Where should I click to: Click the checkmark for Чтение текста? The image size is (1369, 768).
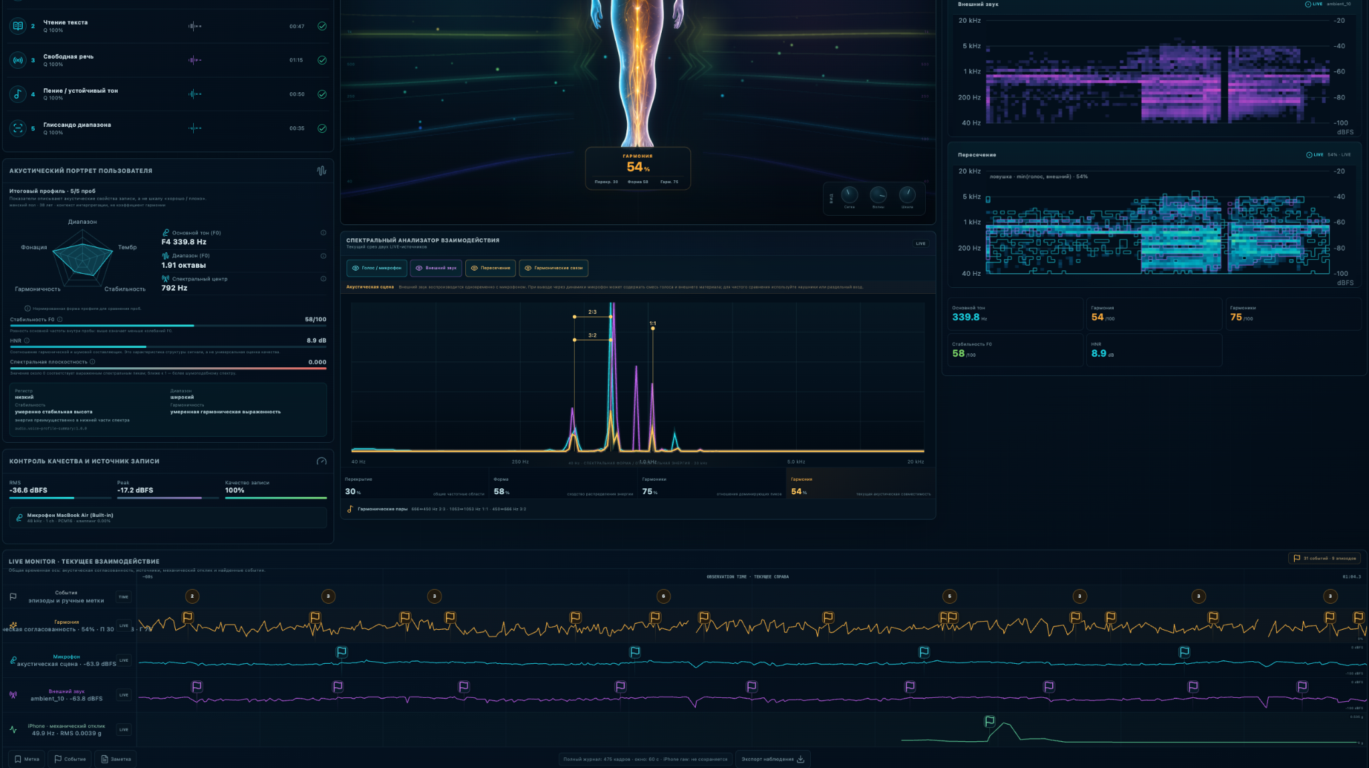click(x=322, y=26)
